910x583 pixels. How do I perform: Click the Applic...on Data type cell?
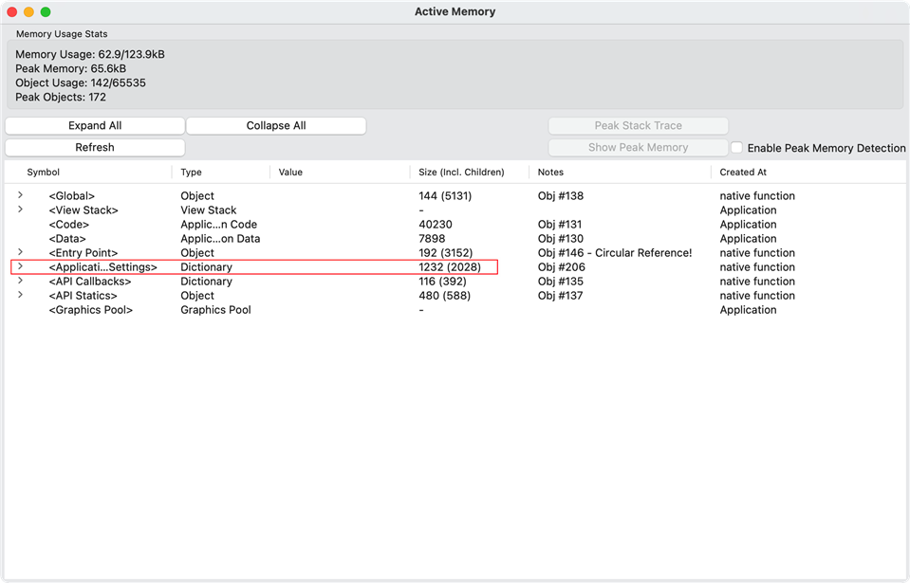pos(220,239)
